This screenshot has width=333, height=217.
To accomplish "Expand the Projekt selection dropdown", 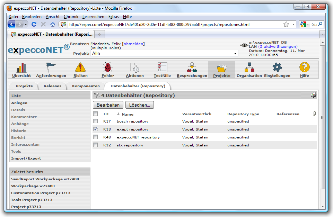I will pyautogui.click(x=236, y=54).
